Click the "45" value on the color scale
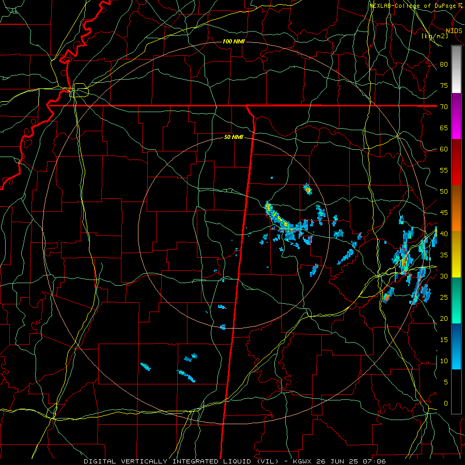465x465 pixels. click(444, 213)
